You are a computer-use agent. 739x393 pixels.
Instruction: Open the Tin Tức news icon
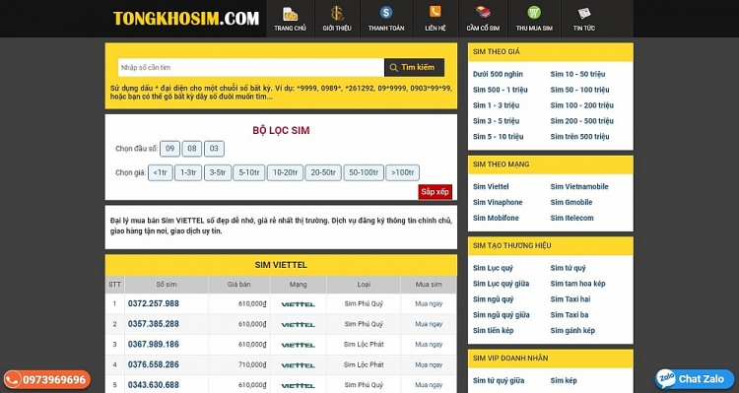click(x=584, y=13)
